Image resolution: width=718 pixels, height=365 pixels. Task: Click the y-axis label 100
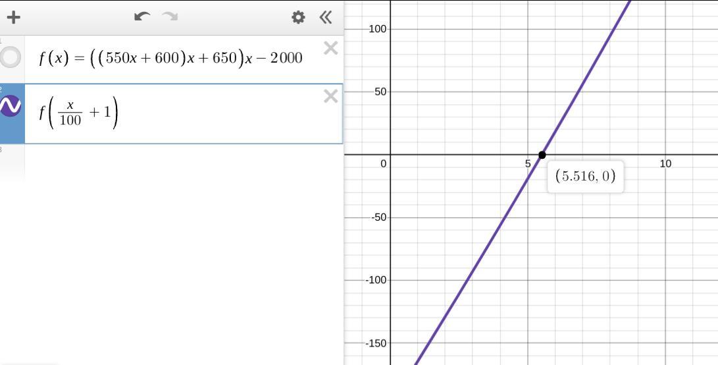click(x=377, y=29)
